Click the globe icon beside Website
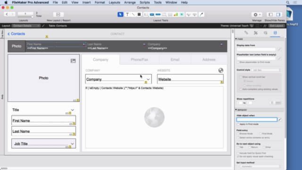The image size is (302, 170). (221, 70)
